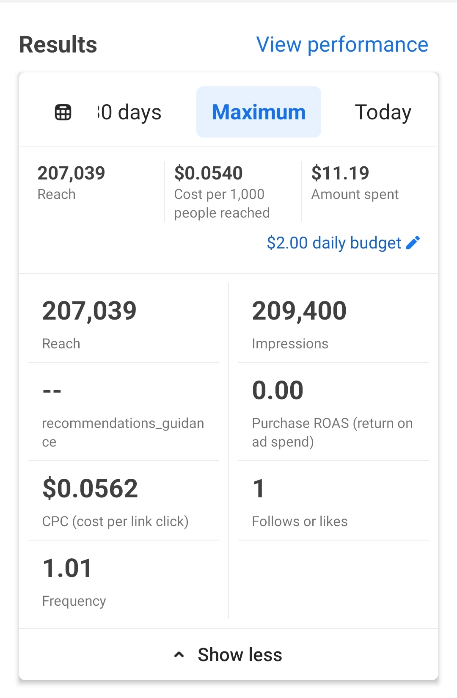457x698 pixels.
Task: Switch to the 30 days tab
Action: point(130,113)
